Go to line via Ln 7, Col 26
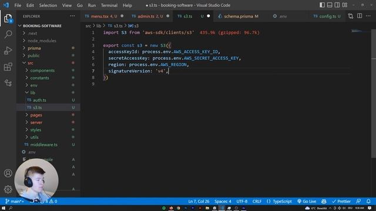 pyautogui.click(x=199, y=201)
